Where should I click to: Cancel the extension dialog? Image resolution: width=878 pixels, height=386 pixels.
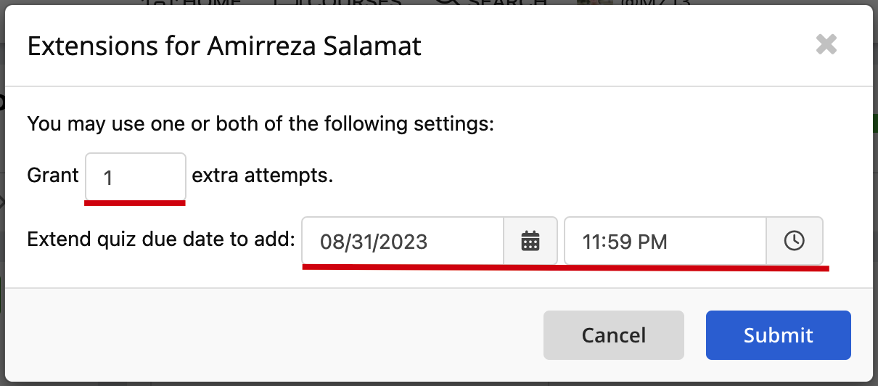[x=614, y=335]
